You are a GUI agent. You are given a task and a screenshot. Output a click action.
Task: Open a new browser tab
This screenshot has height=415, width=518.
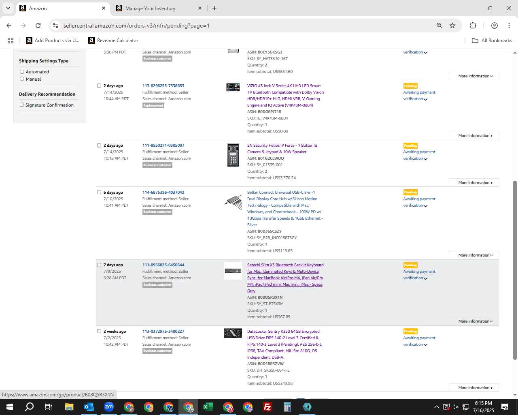tap(214, 8)
